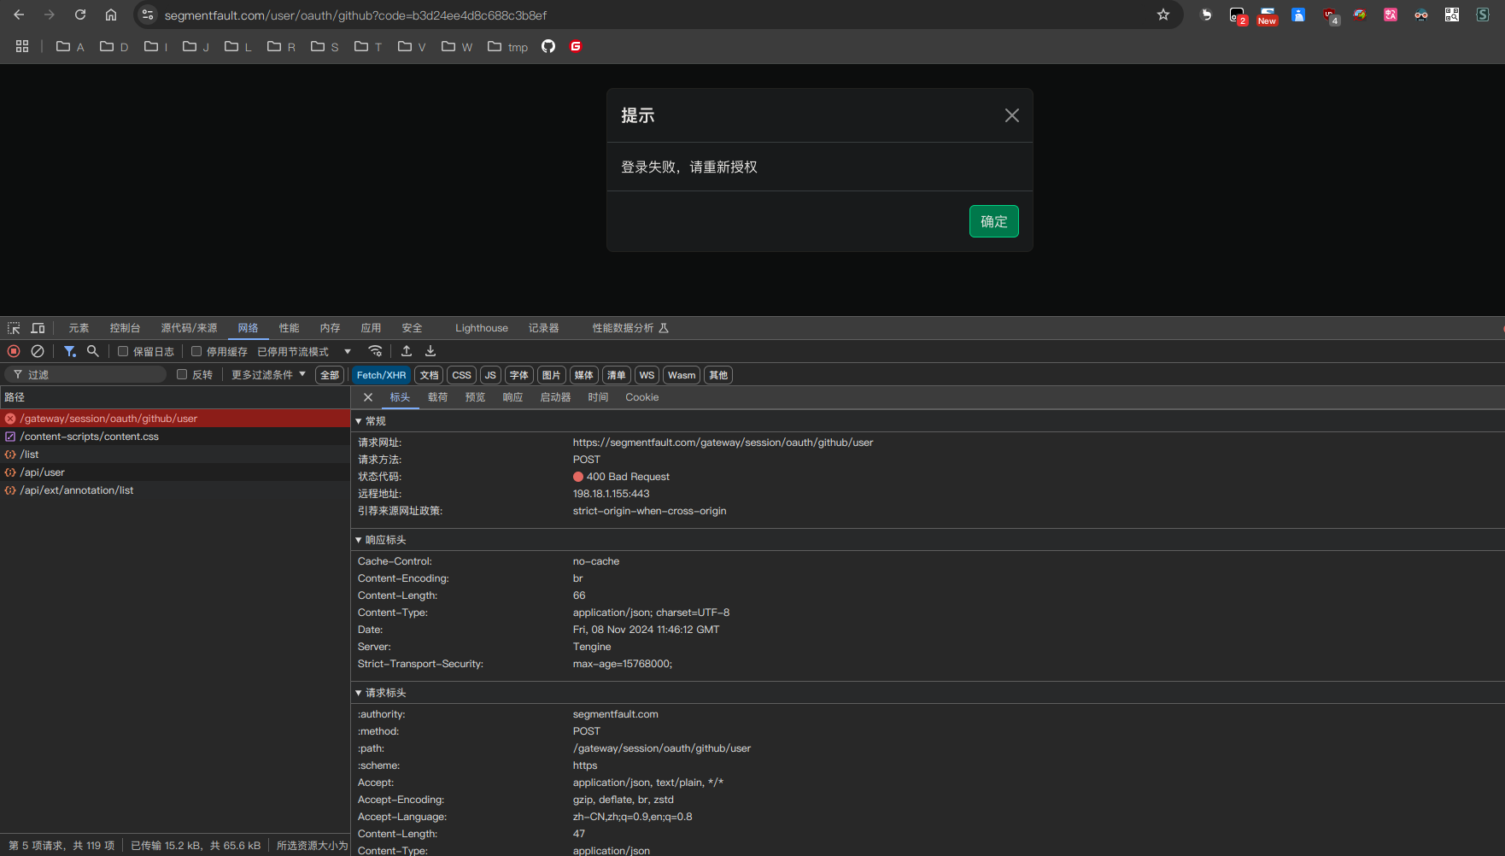Switch to 元素 DevTools tab

pos(79,328)
